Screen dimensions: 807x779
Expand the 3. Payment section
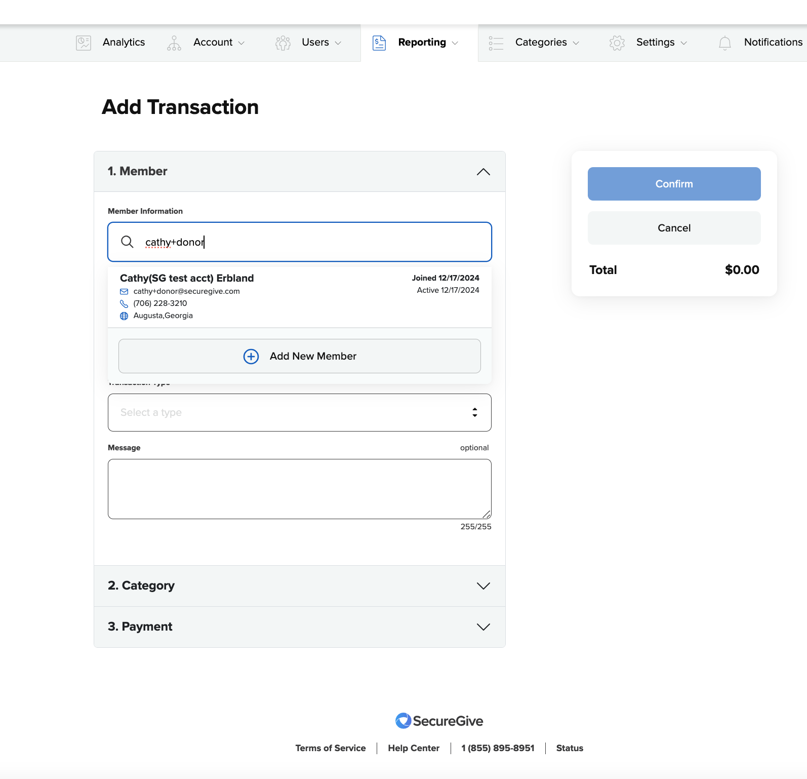point(483,627)
